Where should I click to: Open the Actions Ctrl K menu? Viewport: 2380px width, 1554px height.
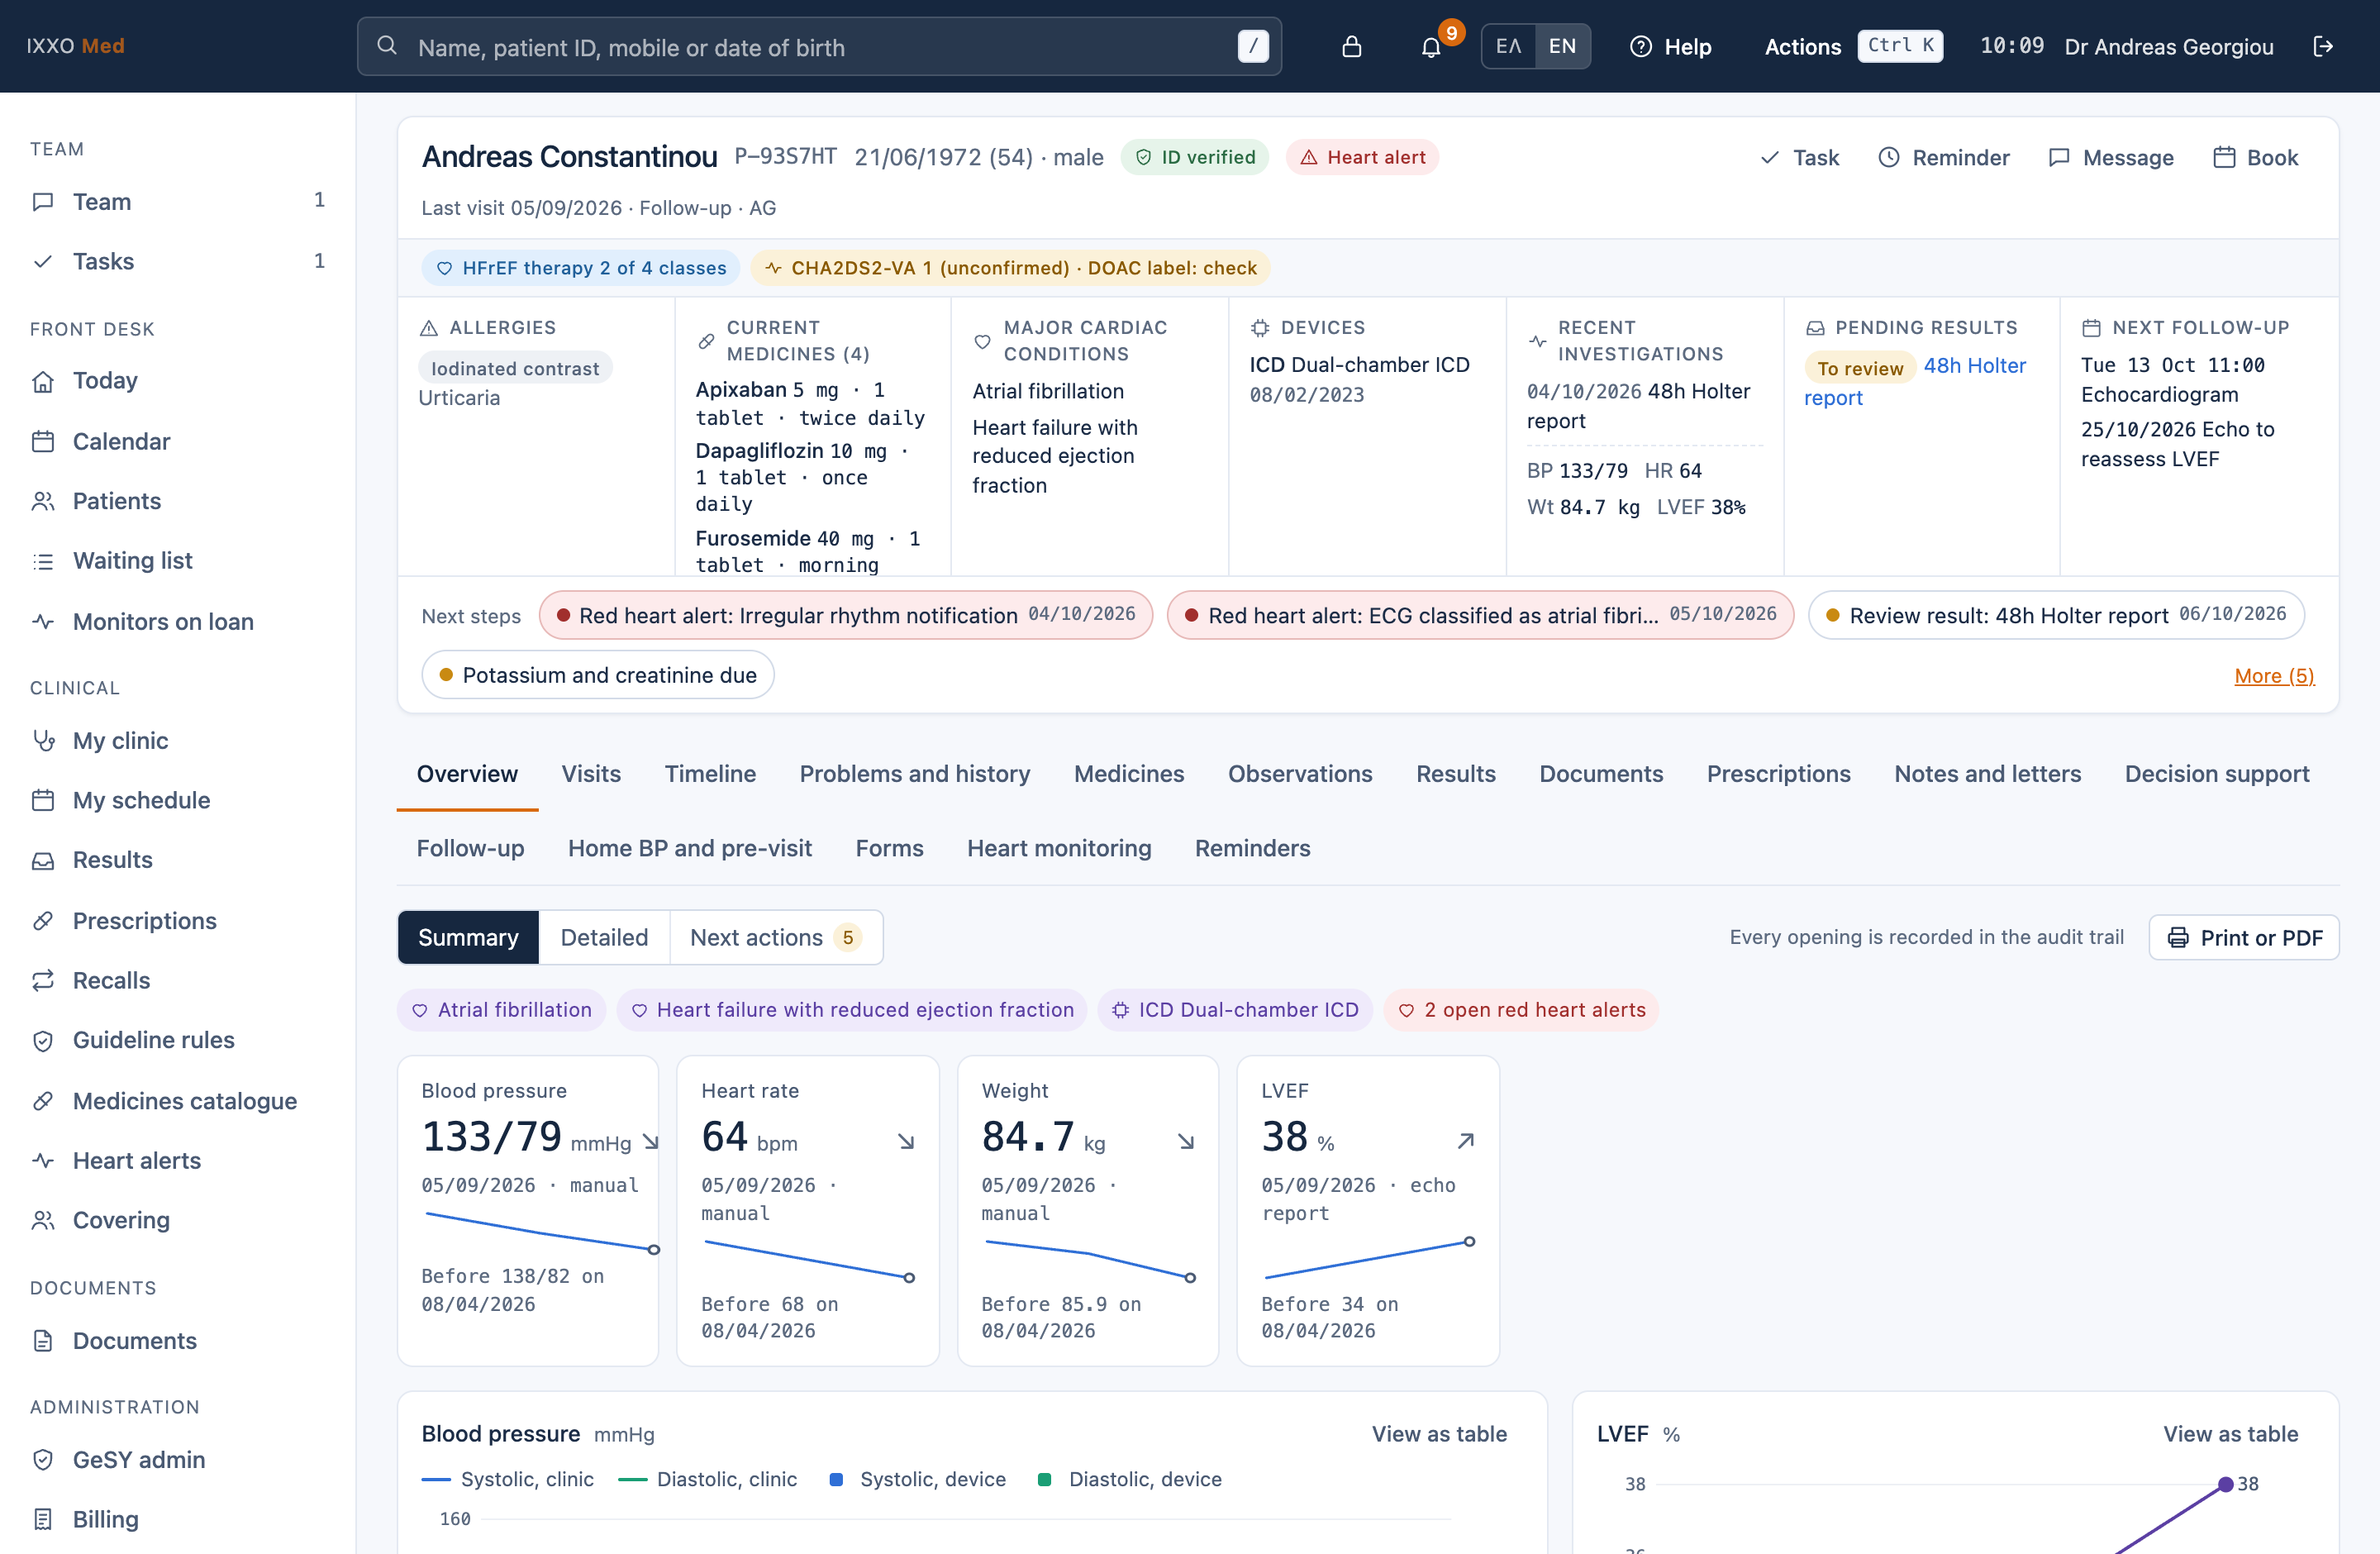(x=1853, y=46)
